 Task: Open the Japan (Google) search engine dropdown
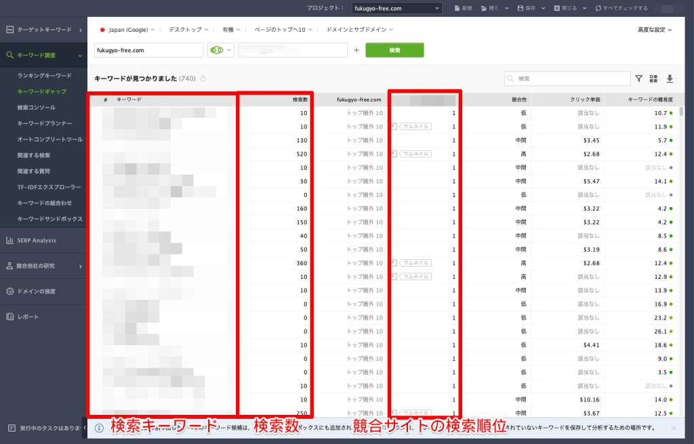[127, 30]
